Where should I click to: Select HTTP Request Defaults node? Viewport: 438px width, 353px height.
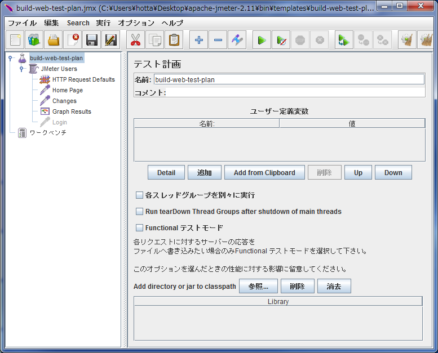pyautogui.click(x=83, y=79)
